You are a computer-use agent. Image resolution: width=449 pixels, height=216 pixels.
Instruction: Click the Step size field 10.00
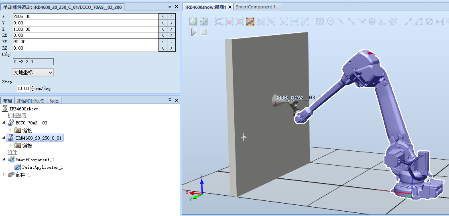pyautogui.click(x=23, y=88)
